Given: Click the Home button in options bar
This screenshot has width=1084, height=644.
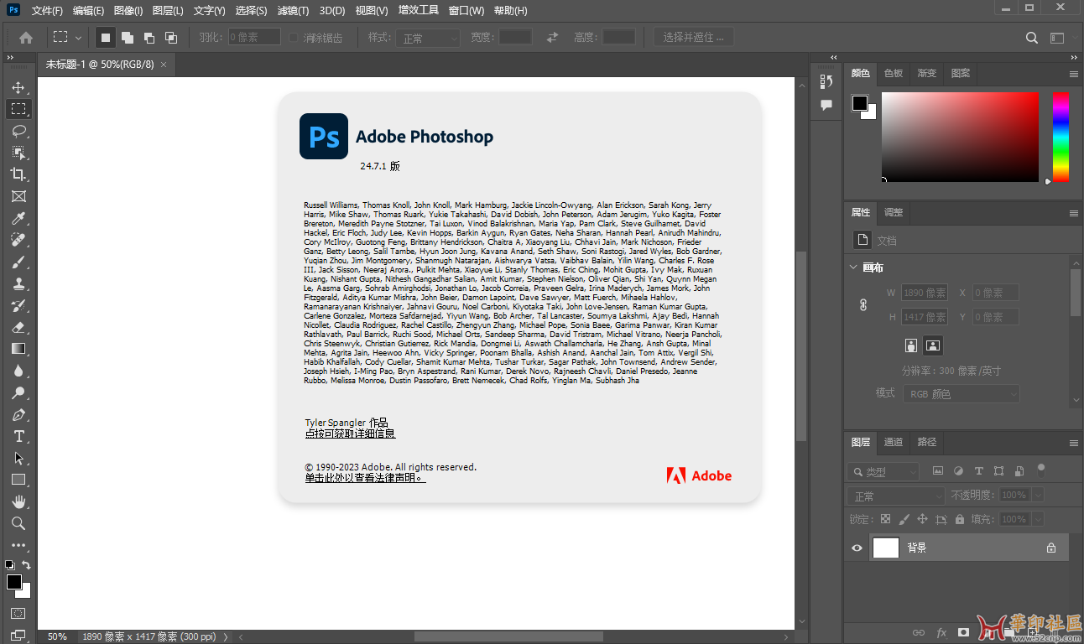Looking at the screenshot, I should tap(26, 38).
